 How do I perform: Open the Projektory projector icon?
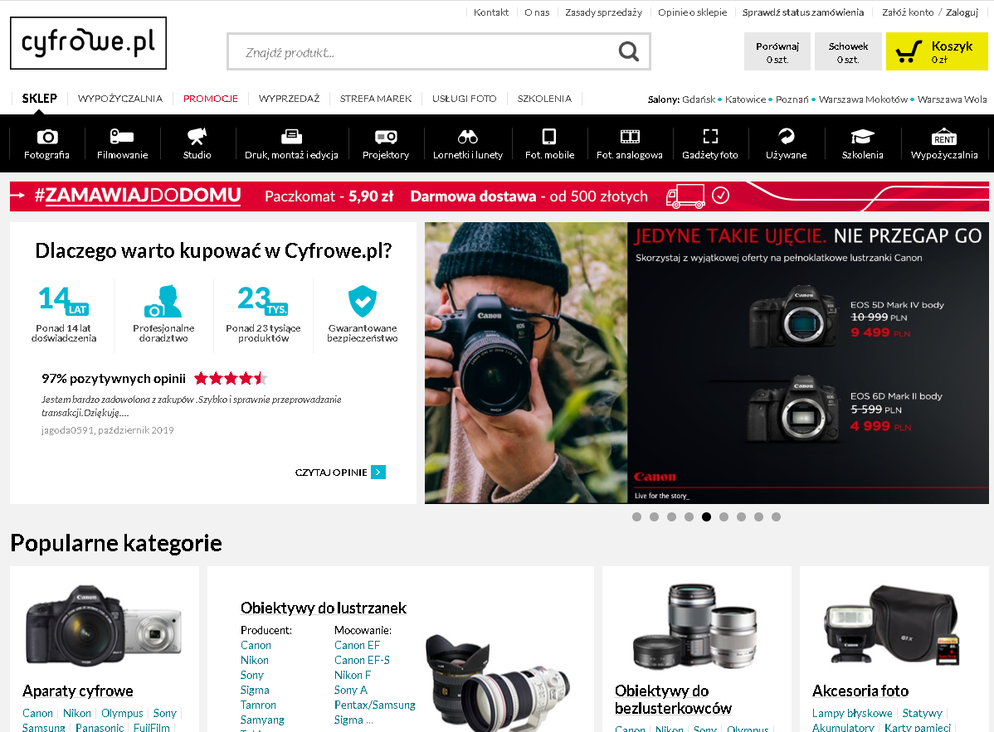click(x=386, y=136)
